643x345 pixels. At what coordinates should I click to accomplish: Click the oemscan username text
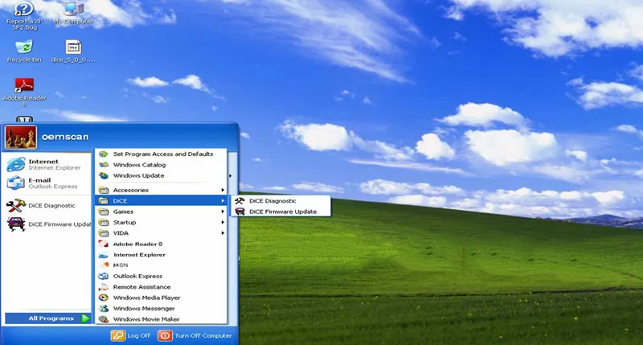[x=65, y=137]
